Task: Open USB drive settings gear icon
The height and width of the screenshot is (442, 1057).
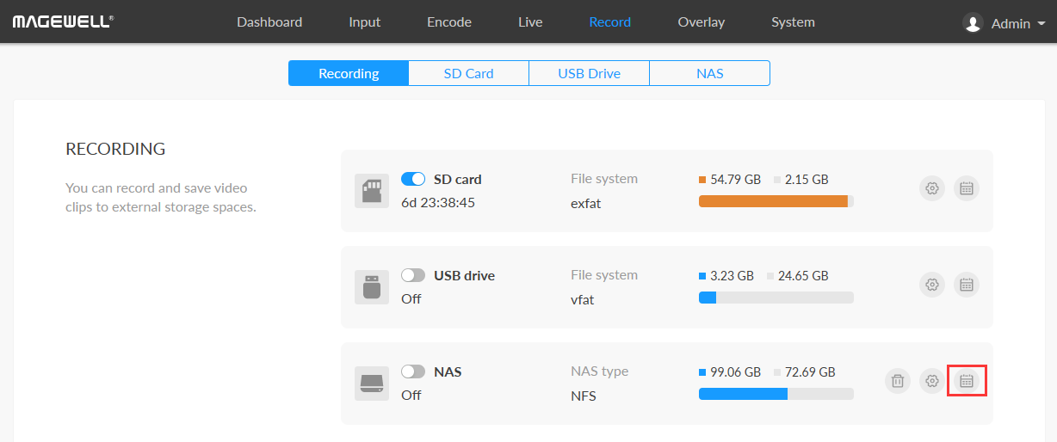Action: pyautogui.click(x=931, y=285)
